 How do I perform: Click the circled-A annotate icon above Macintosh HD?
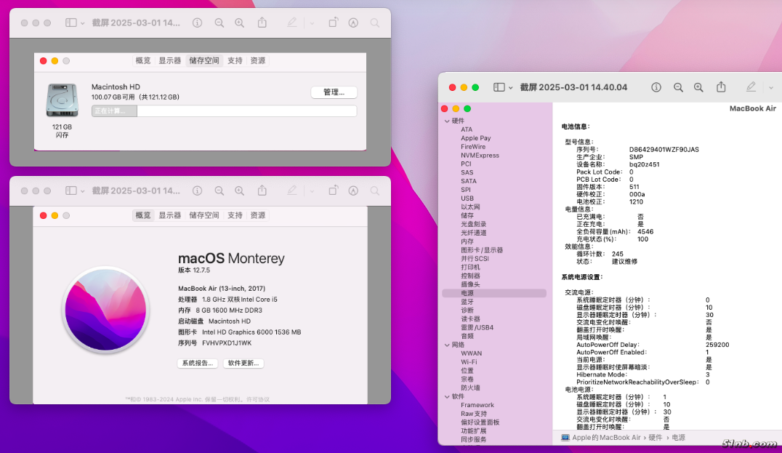(x=353, y=23)
